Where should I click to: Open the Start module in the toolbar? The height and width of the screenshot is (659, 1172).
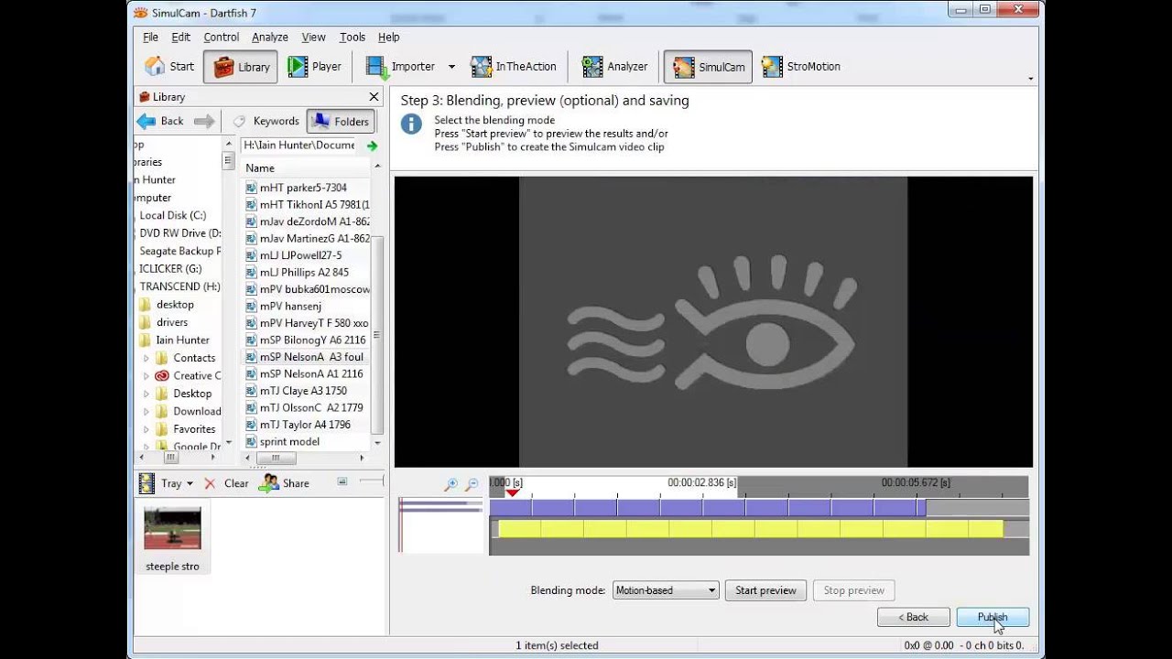coord(170,66)
